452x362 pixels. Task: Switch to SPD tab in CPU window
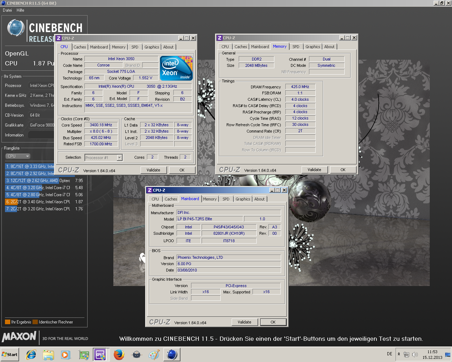[x=135, y=47]
